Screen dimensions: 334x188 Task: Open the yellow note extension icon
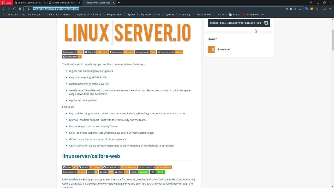(x=312, y=9)
